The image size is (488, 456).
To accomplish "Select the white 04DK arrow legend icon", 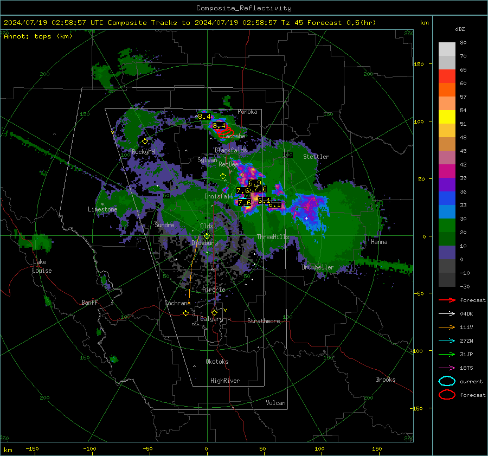I will click(447, 314).
